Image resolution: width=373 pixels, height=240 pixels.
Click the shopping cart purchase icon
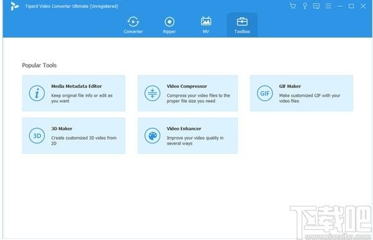click(293, 6)
